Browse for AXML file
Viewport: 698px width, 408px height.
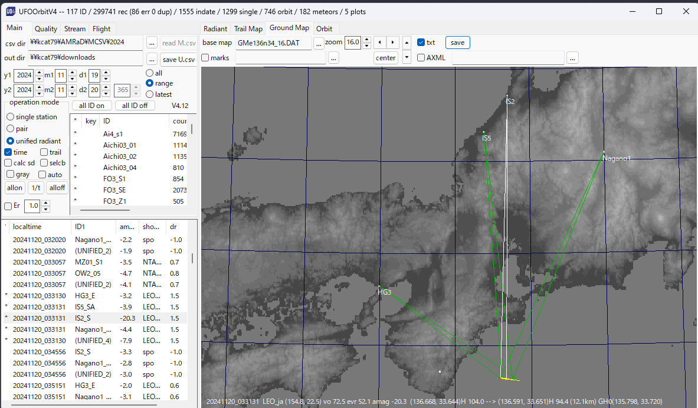[x=572, y=58]
